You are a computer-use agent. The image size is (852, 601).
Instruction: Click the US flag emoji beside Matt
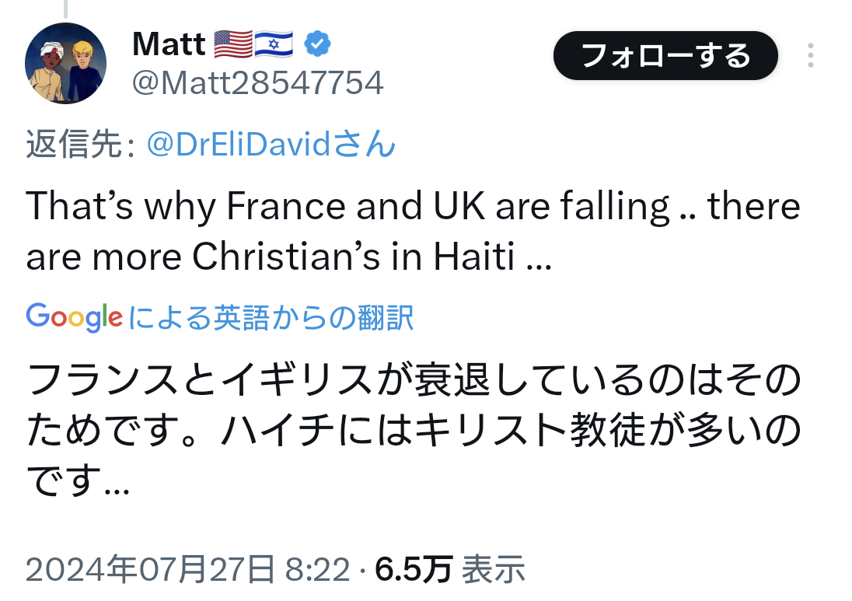(232, 45)
